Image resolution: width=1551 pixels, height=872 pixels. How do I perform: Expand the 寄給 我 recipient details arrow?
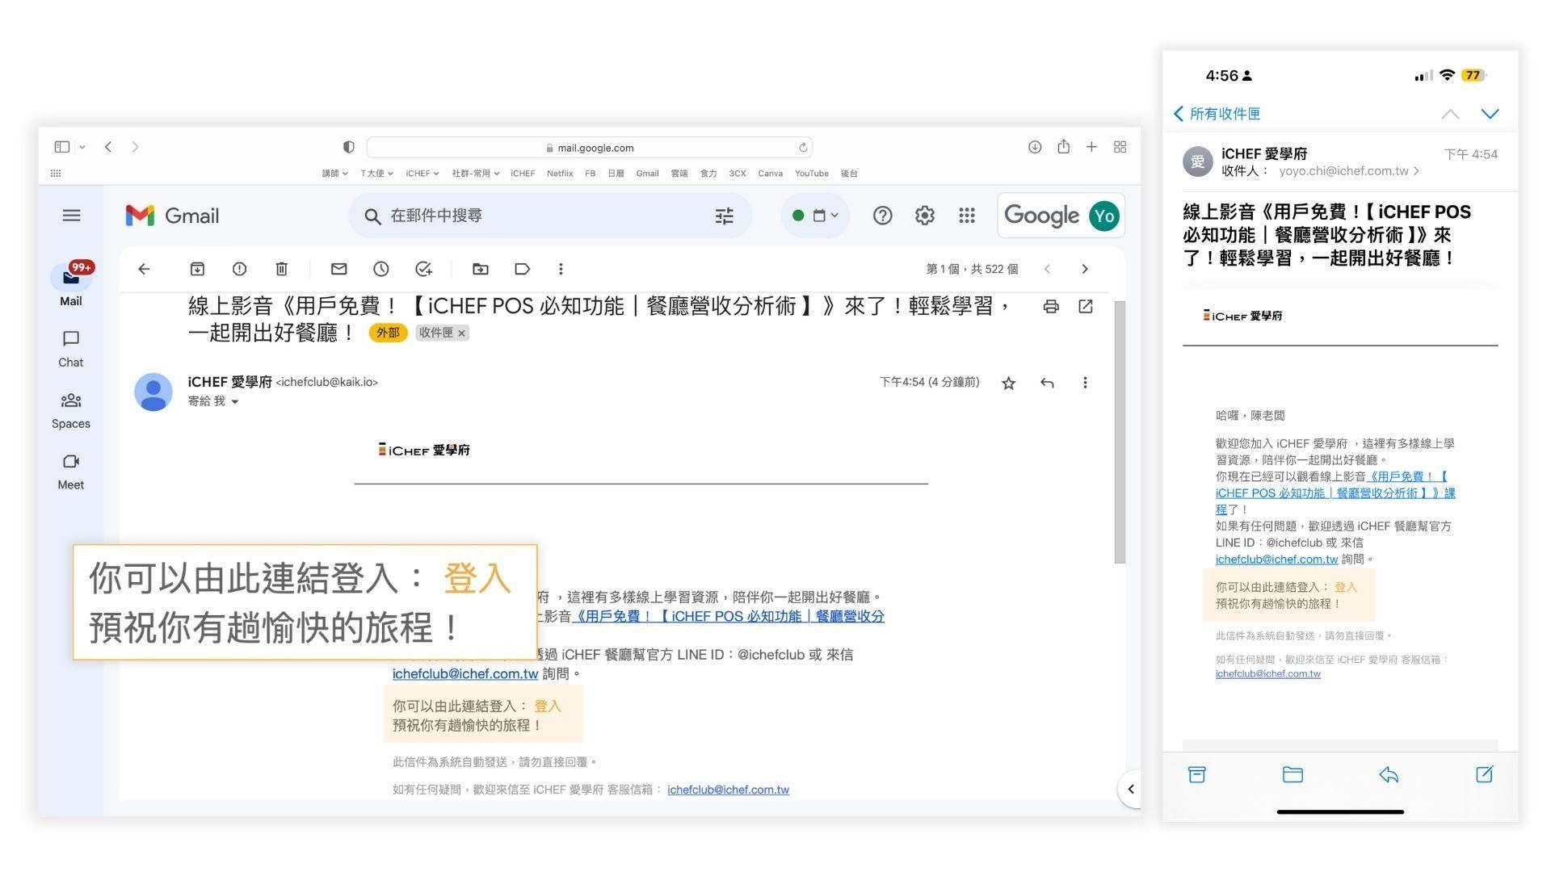[x=235, y=401]
